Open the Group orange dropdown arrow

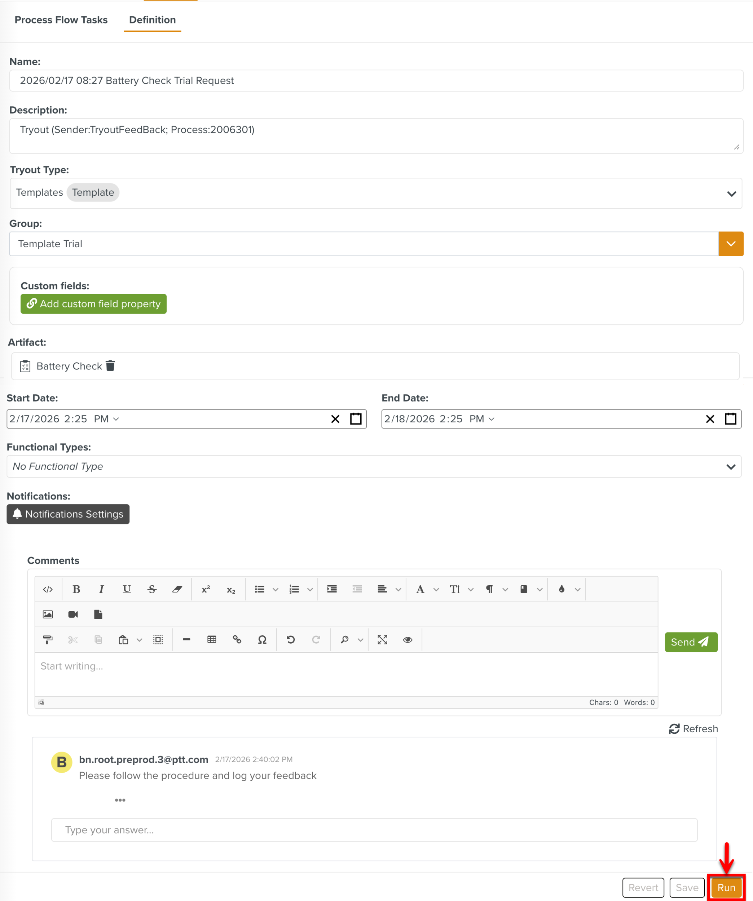tap(731, 244)
